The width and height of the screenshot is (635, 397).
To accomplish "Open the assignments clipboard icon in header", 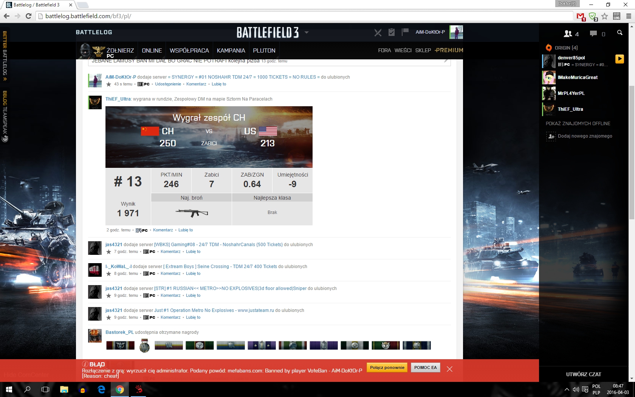I will click(x=392, y=33).
